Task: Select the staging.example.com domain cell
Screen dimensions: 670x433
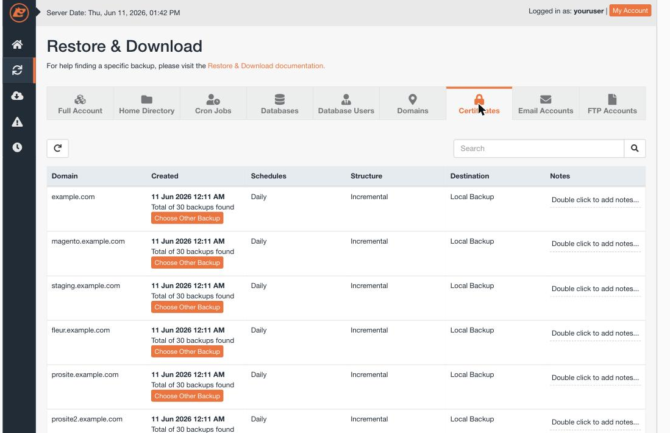Action: [85, 286]
